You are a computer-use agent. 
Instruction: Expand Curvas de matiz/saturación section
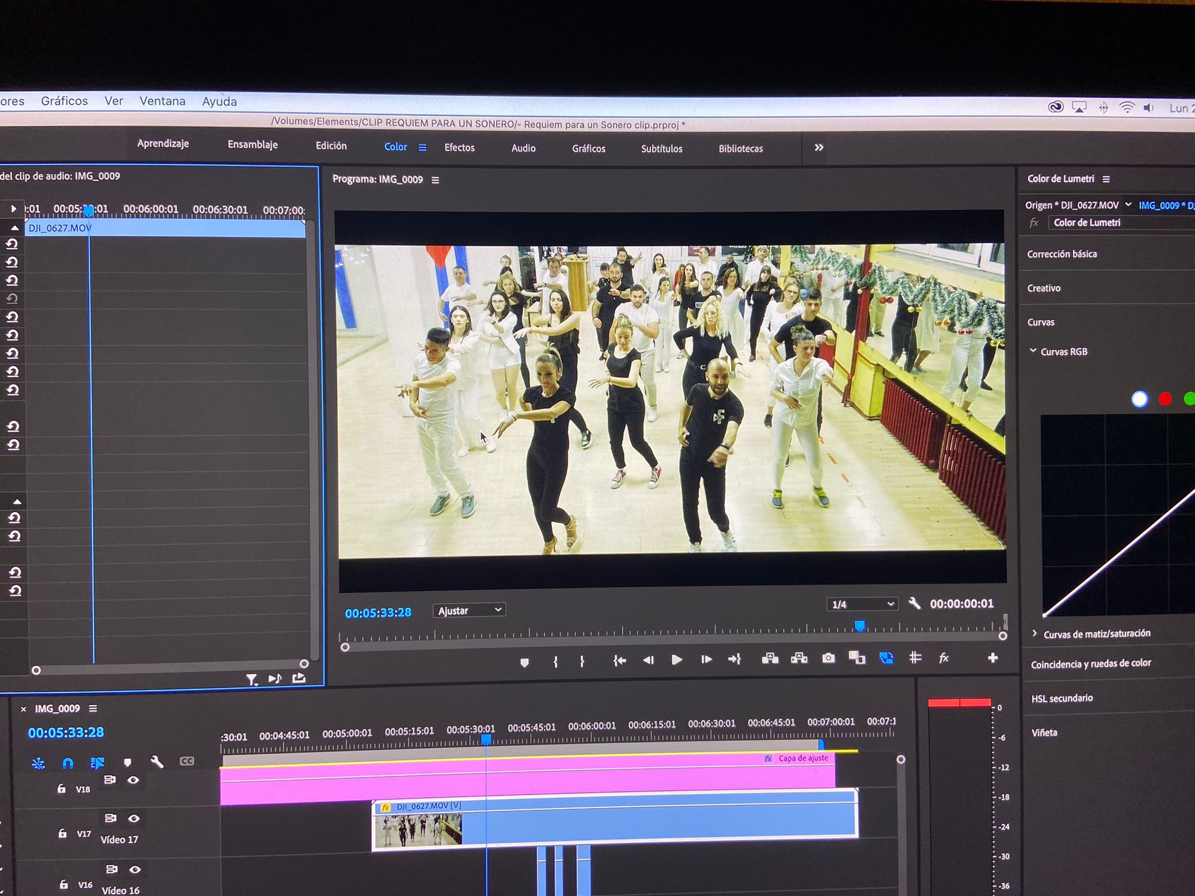pyautogui.click(x=1035, y=633)
